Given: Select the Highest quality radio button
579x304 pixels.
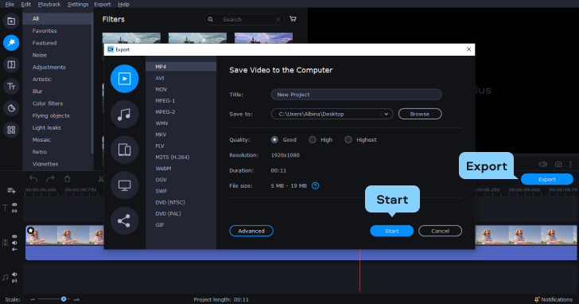Looking at the screenshot, I should pos(348,139).
